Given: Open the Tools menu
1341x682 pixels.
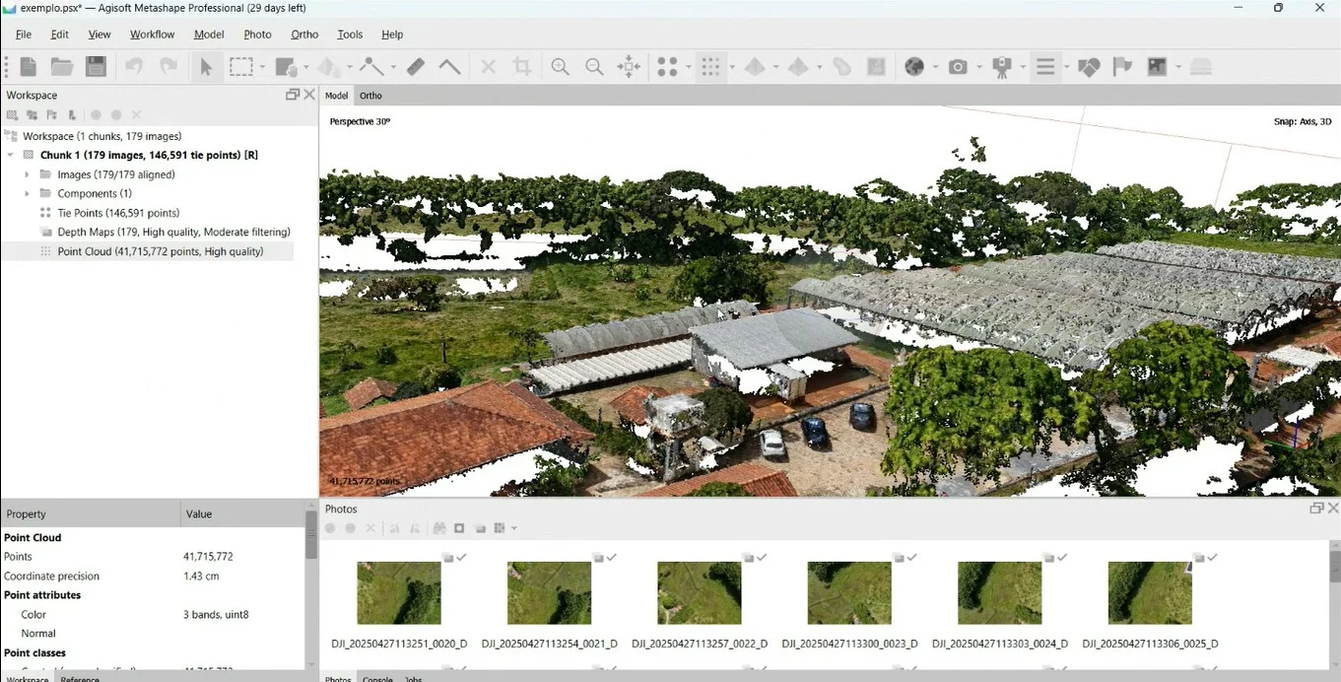Looking at the screenshot, I should pos(350,34).
